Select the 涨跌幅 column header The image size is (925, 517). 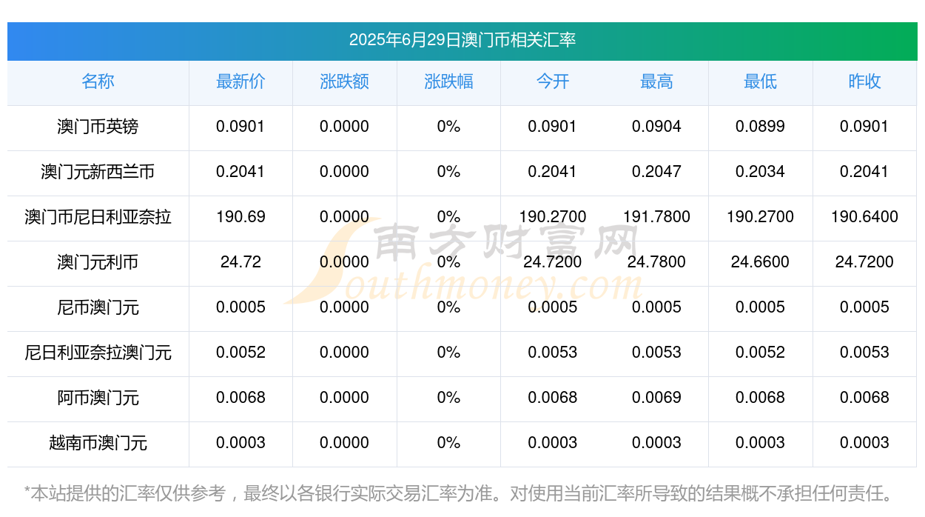coord(448,81)
